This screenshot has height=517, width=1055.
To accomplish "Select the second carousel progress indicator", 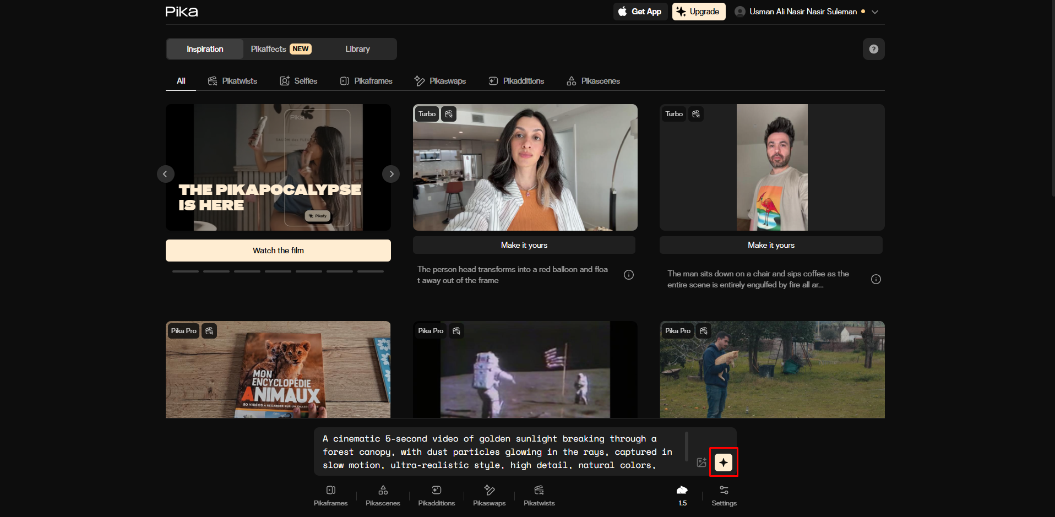I will [x=216, y=271].
